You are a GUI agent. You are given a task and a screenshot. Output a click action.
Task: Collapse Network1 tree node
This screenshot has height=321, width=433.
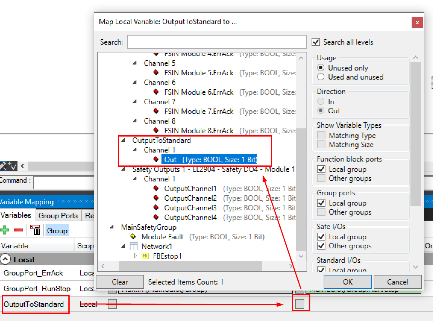[123, 246]
